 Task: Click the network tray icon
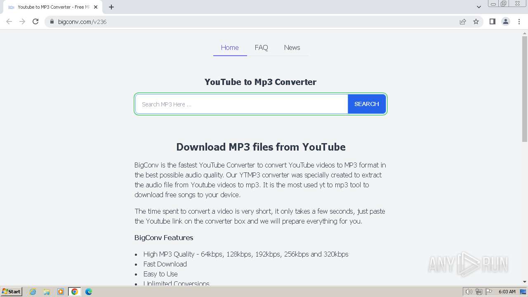pos(479,292)
